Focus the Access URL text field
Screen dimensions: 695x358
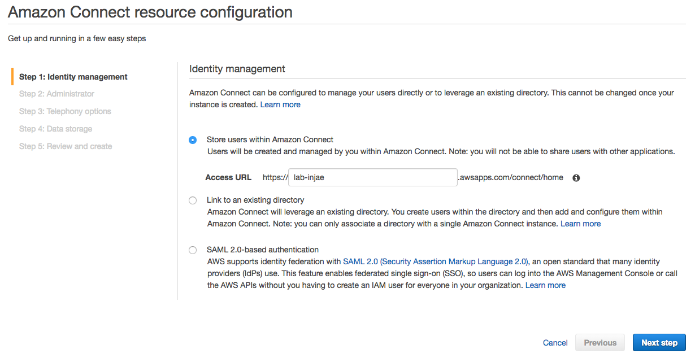373,177
